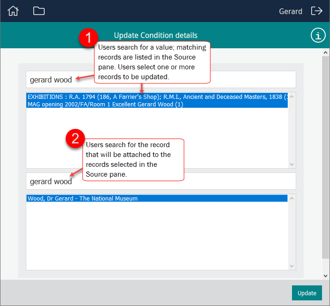Click the red number 1 callout badge
This screenshot has height=306, width=330.
point(88,38)
